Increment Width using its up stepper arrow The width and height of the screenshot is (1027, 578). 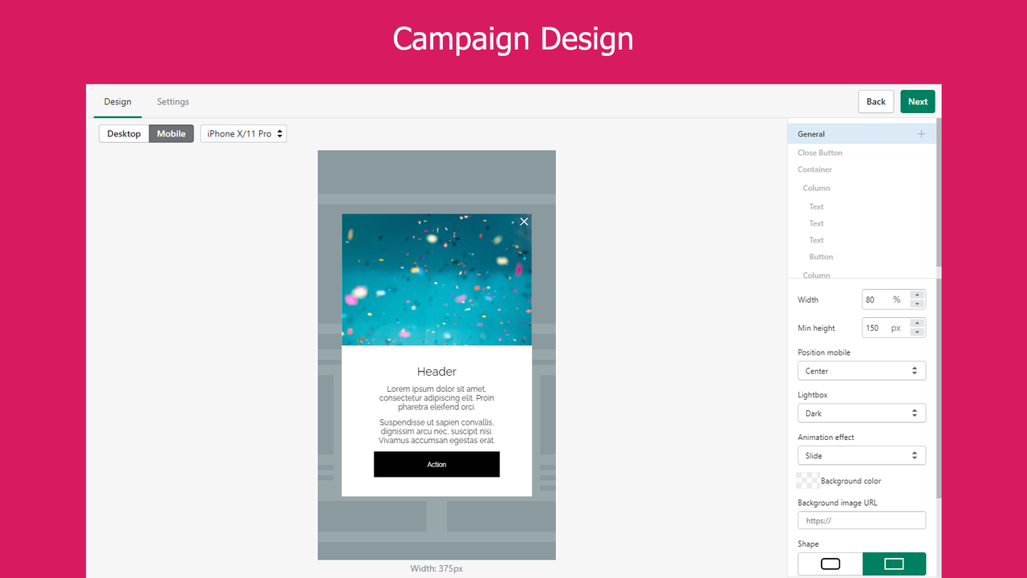(x=917, y=295)
